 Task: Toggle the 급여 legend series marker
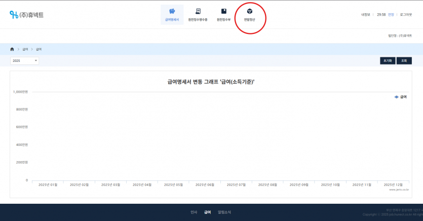pos(397,96)
